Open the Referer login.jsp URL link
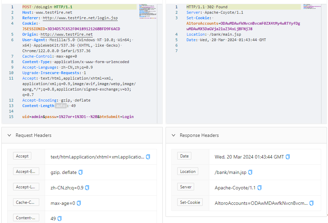The height and width of the screenshot is (223, 328). tap(80, 18)
